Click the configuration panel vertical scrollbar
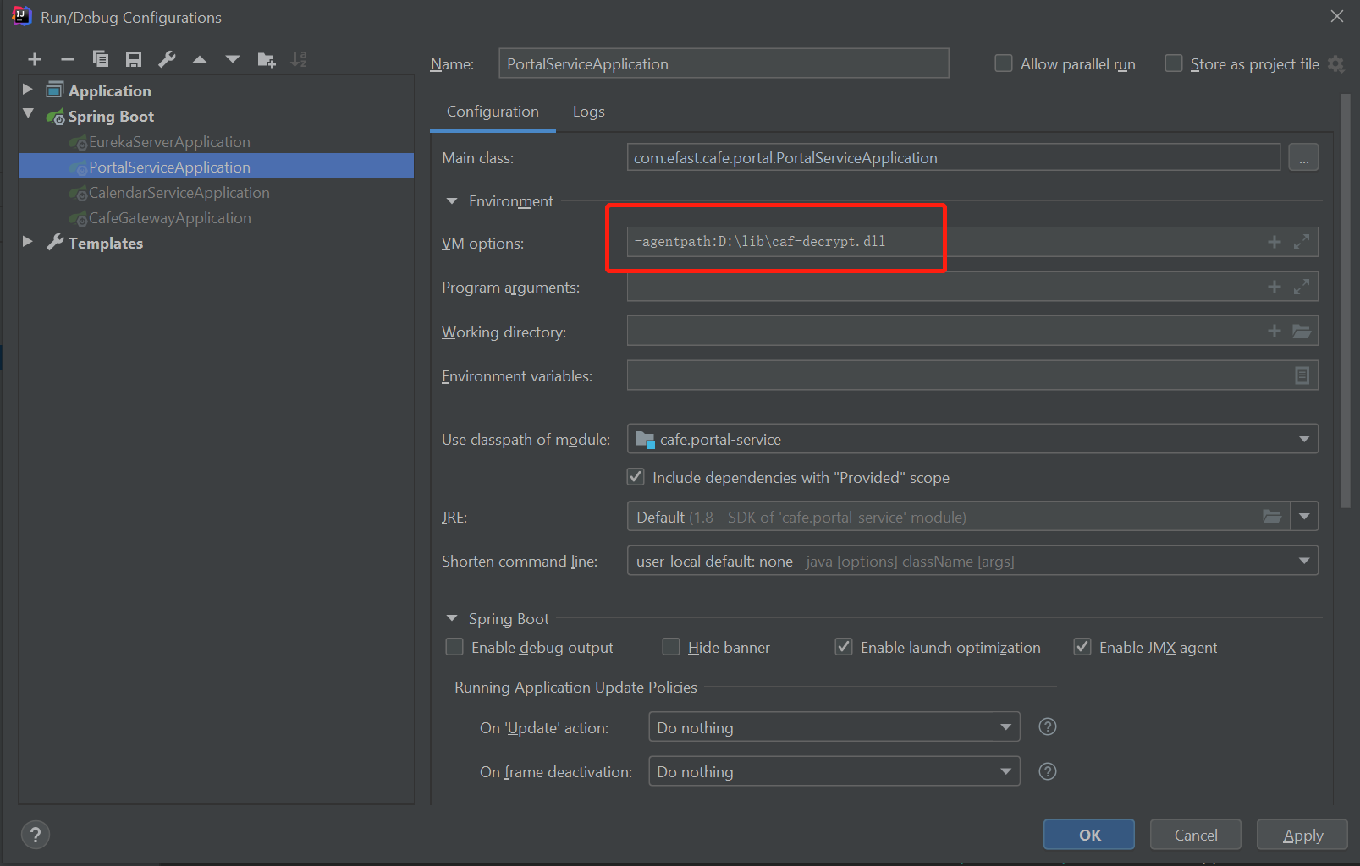Image resolution: width=1360 pixels, height=866 pixels. pos(1346,301)
